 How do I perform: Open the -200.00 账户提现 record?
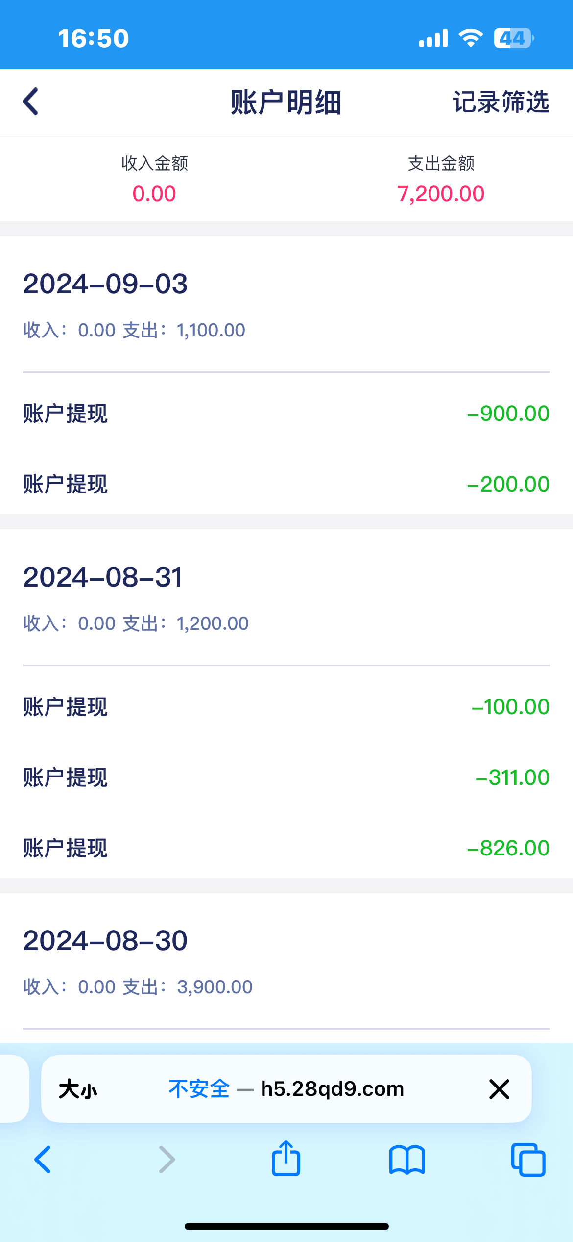(286, 484)
